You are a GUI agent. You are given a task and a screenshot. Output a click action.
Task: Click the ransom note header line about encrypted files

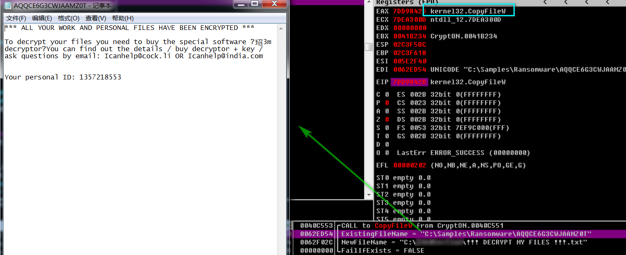pyautogui.click(x=130, y=28)
